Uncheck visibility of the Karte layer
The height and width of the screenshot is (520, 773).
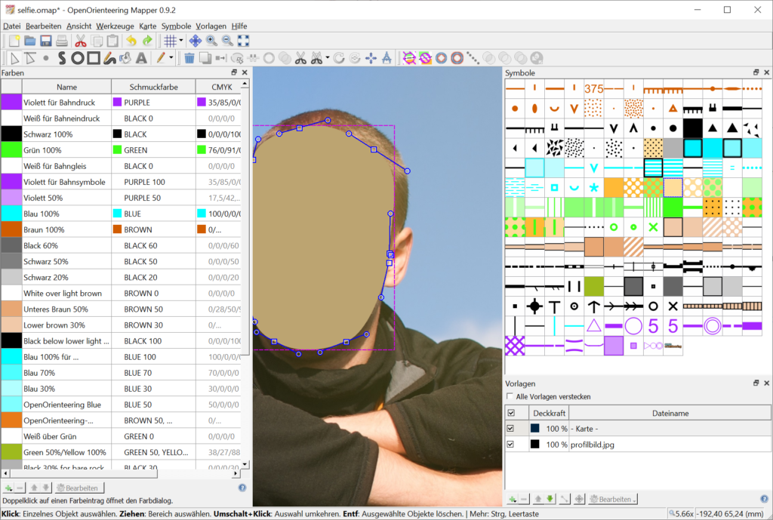(511, 429)
